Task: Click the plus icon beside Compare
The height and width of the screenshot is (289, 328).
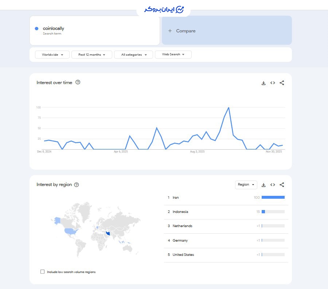Action: pos(170,31)
